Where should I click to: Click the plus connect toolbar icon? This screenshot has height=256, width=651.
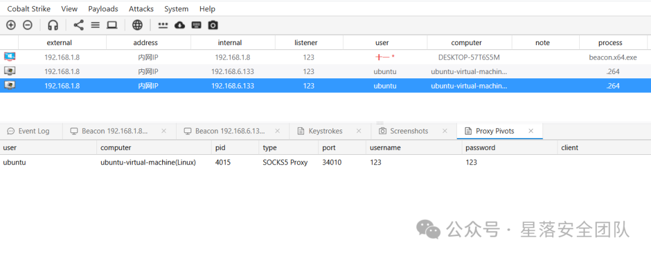click(11, 25)
